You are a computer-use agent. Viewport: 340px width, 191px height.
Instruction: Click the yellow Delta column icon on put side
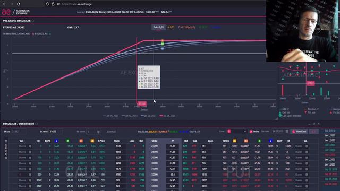(x=235, y=141)
